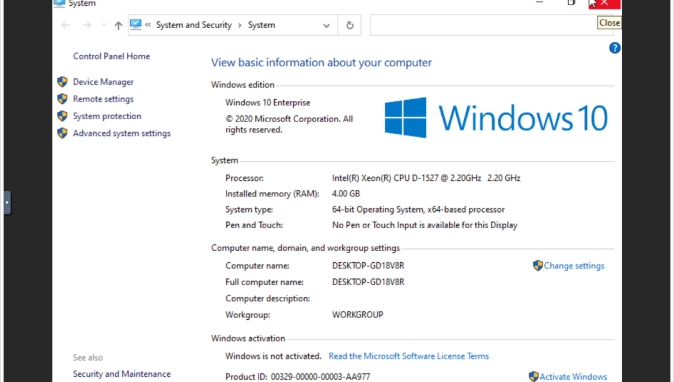Viewport: 674px width, 382px height.
Task: Click Change settings link
Action: click(x=574, y=266)
